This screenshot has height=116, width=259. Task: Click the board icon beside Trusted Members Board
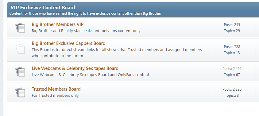[x=20, y=92]
